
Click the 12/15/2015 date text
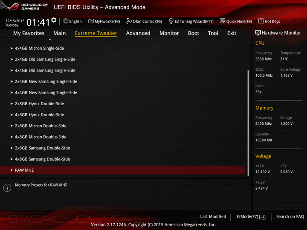tap(15, 21)
